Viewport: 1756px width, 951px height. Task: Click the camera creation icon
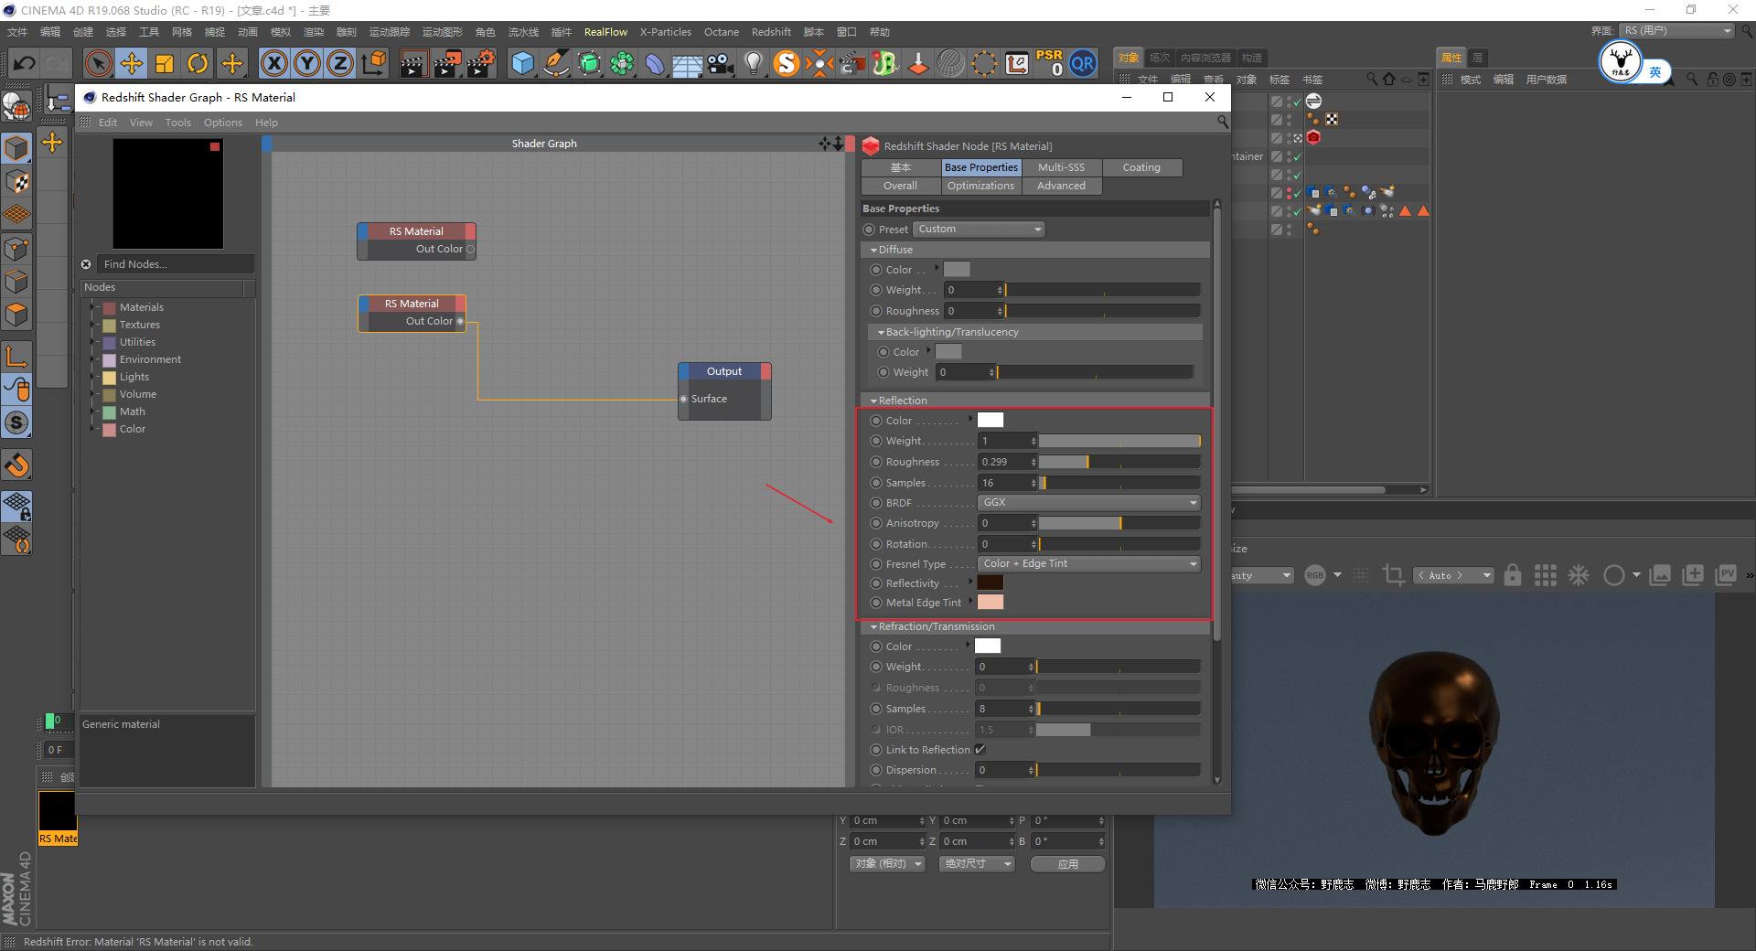point(720,64)
